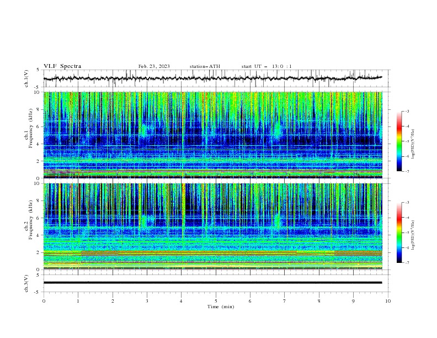Image resolution: width=437 pixels, height=338 pixels.
Task: Click the "-7" tick on ch.2 colorbar
Action: pos(407,262)
